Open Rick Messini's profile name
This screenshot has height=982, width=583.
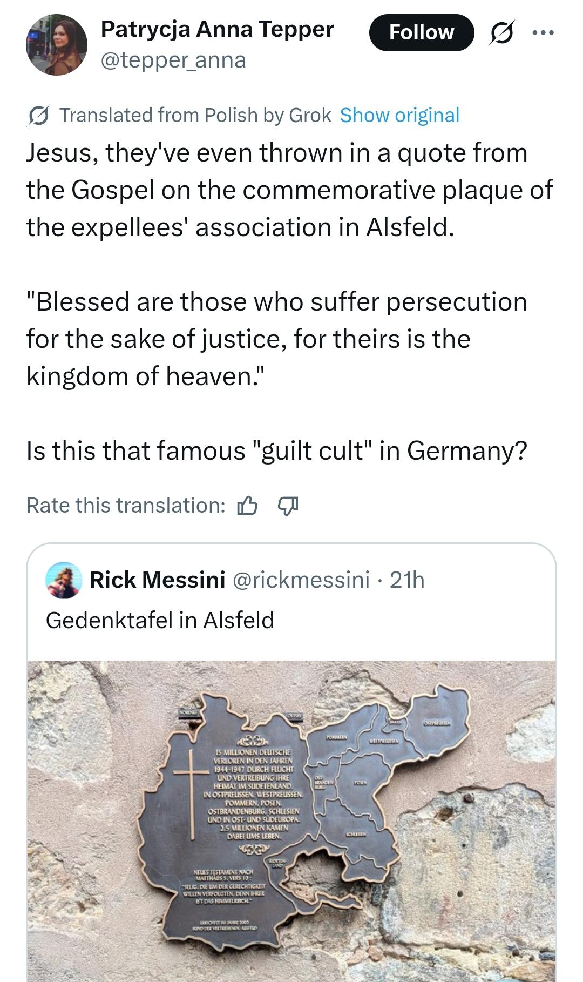pyautogui.click(x=157, y=580)
